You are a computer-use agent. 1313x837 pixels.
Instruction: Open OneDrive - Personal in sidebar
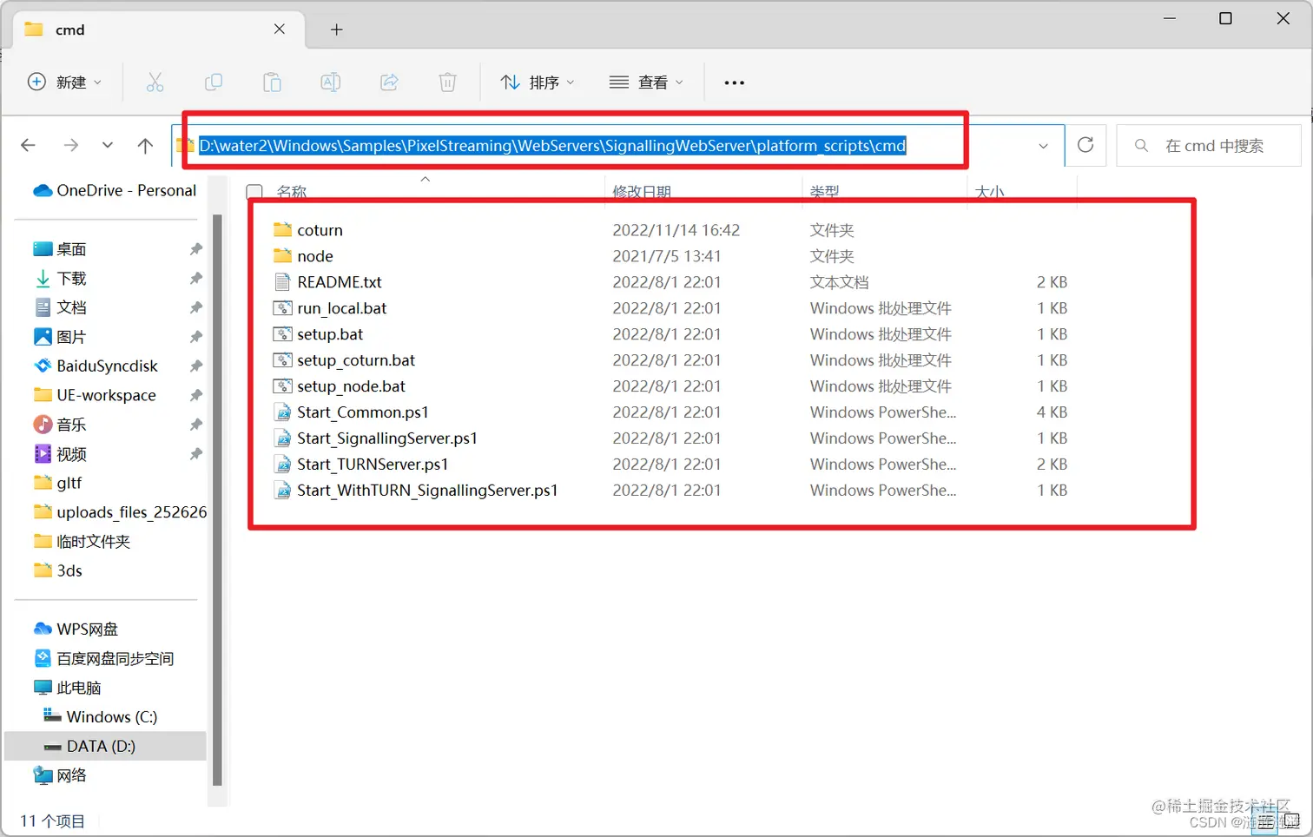click(115, 190)
